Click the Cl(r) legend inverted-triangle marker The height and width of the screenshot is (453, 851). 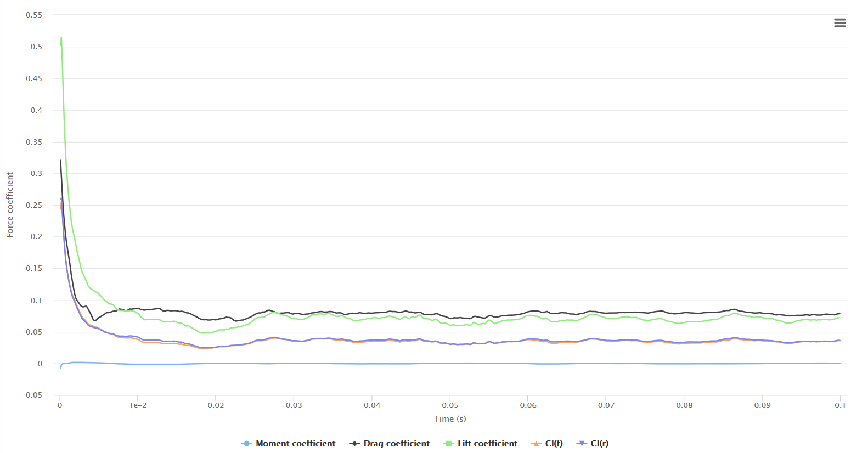pyautogui.click(x=582, y=444)
